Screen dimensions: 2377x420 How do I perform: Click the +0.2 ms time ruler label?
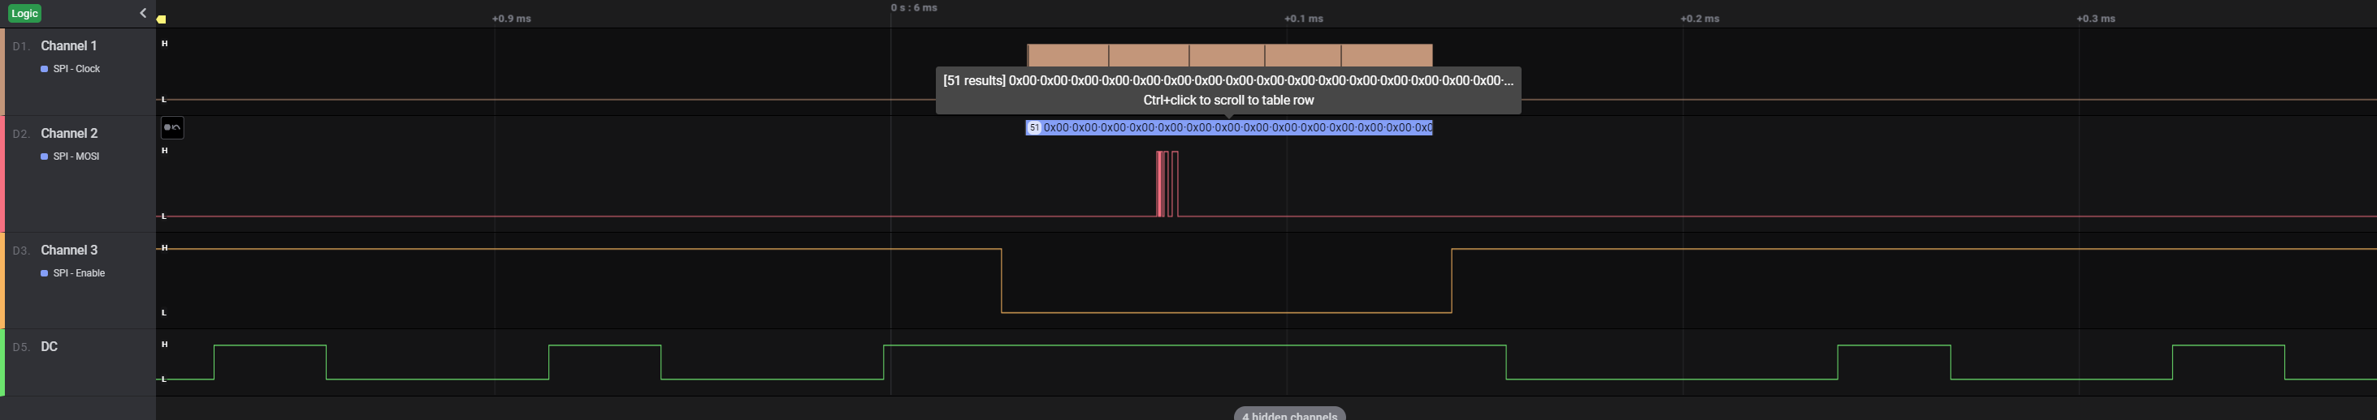pyautogui.click(x=1699, y=19)
